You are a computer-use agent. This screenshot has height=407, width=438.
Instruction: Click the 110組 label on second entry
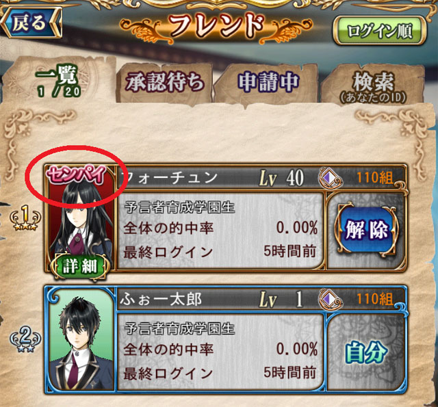tap(375, 299)
